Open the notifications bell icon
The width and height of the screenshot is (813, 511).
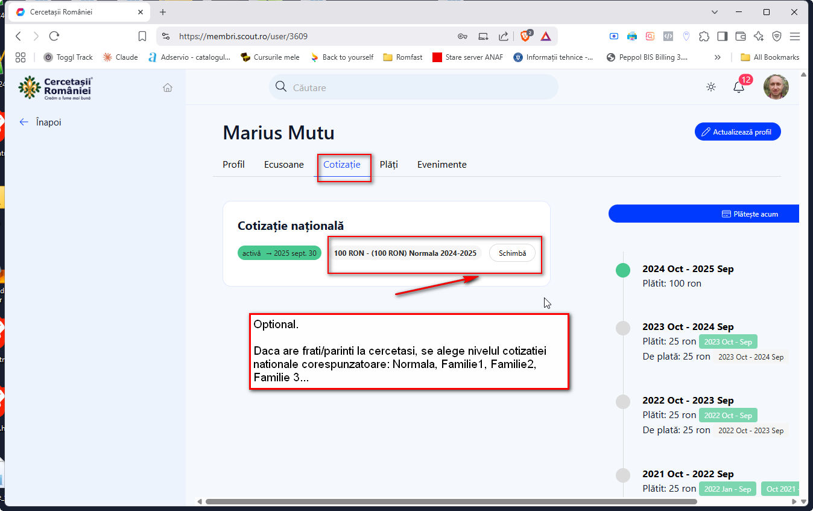739,87
